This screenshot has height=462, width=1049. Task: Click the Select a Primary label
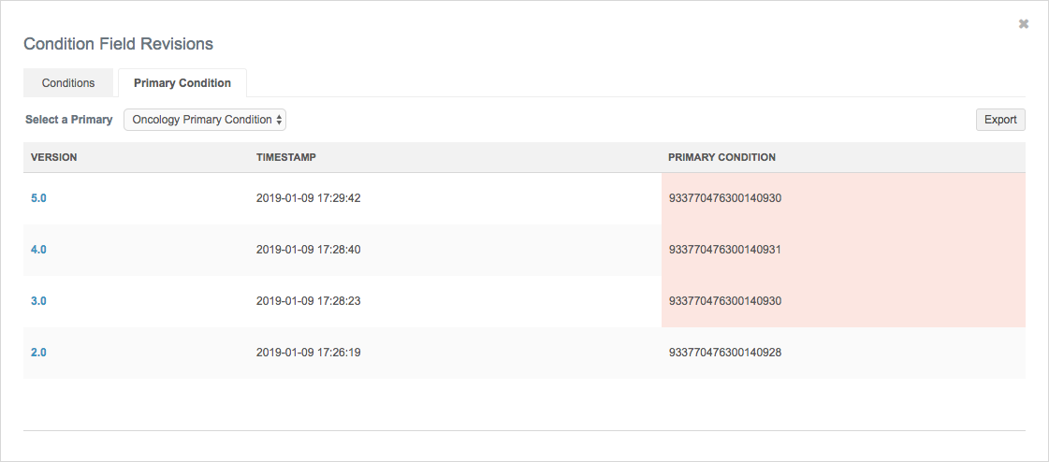coord(68,120)
